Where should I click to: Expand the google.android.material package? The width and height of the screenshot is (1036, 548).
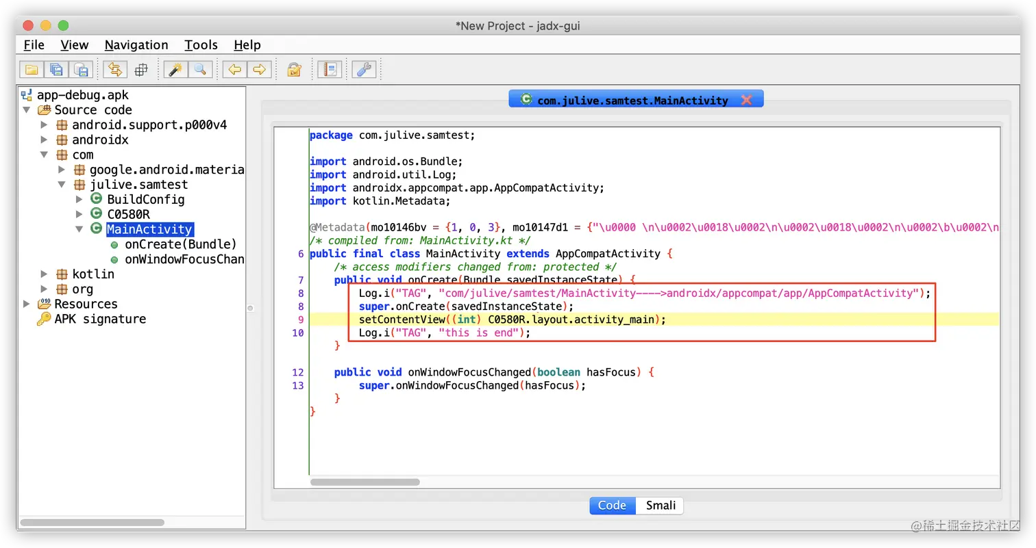pyautogui.click(x=62, y=170)
